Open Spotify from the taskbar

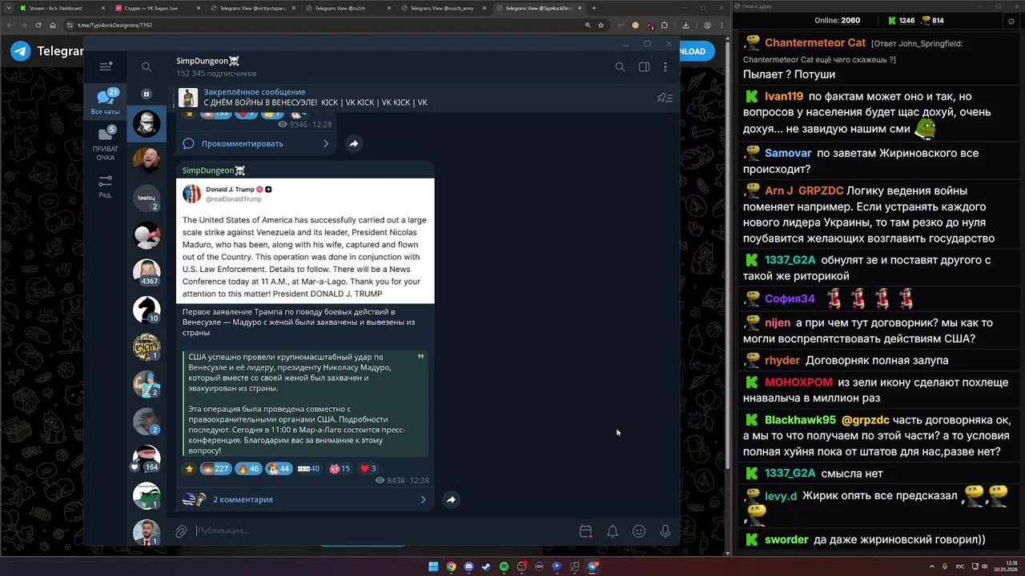click(504, 566)
